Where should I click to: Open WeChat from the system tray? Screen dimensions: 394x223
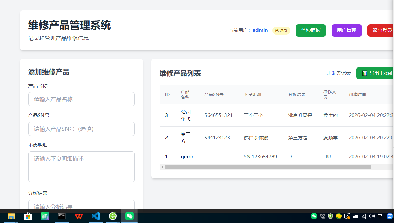click(x=314, y=216)
